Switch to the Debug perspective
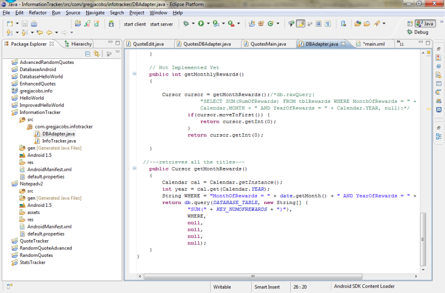The height and width of the screenshot is (293, 445). 421,32
